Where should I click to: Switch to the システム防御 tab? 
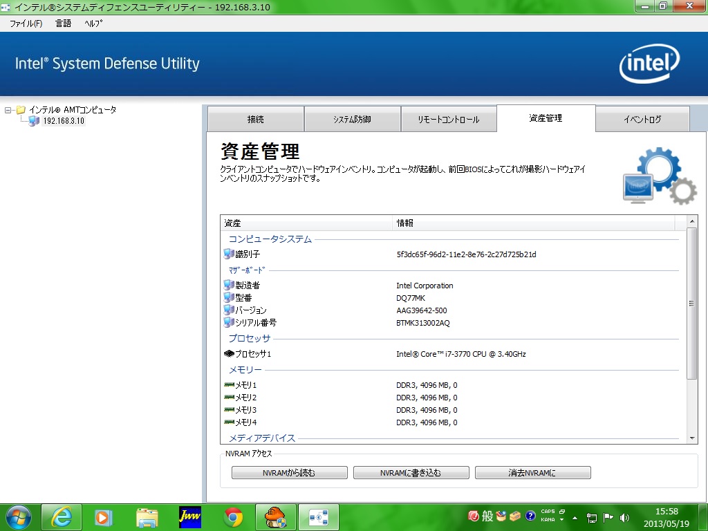point(352,119)
